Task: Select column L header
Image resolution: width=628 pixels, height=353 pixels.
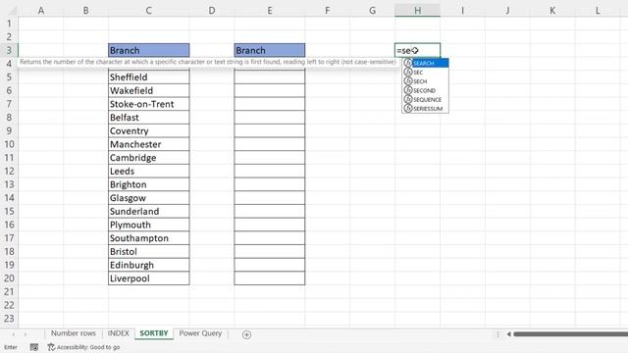Action: click(598, 11)
